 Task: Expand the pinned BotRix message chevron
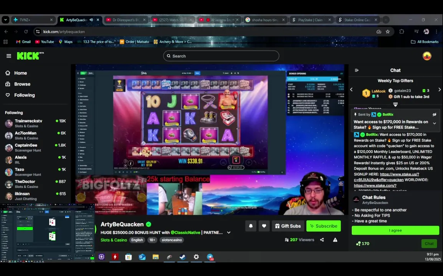click(434, 123)
